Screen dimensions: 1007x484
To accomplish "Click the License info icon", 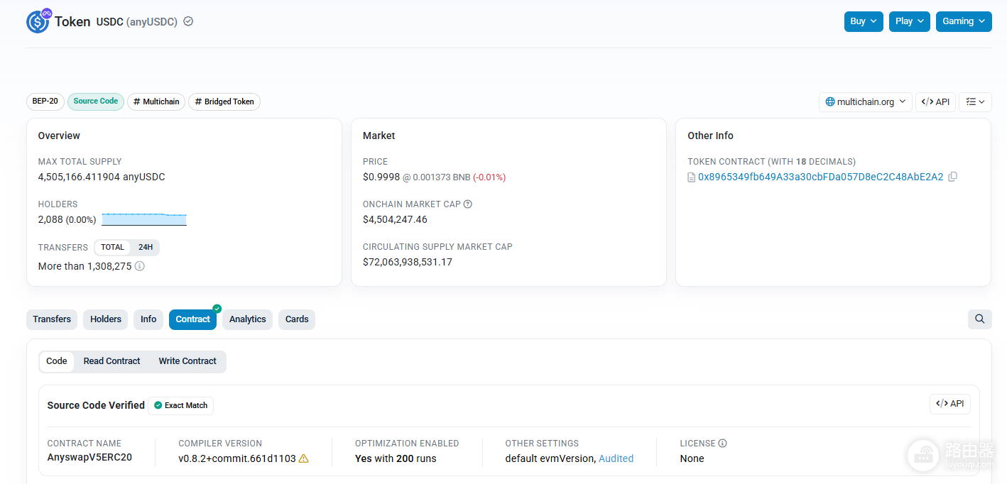I will 722,444.
